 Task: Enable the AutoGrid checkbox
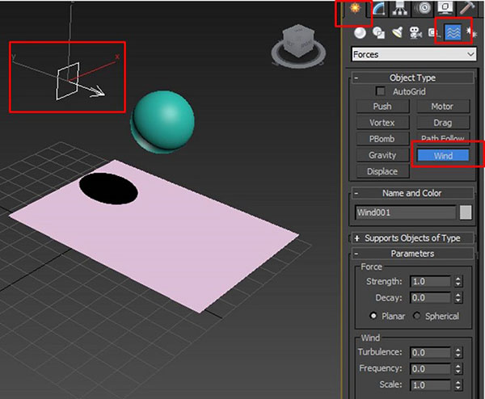(x=382, y=91)
